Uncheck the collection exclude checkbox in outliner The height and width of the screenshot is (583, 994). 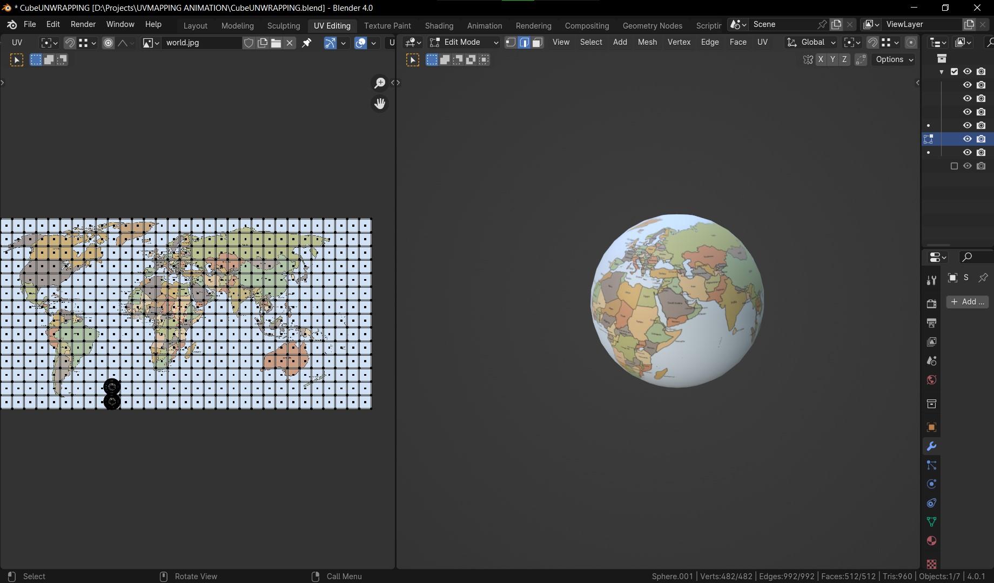click(x=954, y=71)
